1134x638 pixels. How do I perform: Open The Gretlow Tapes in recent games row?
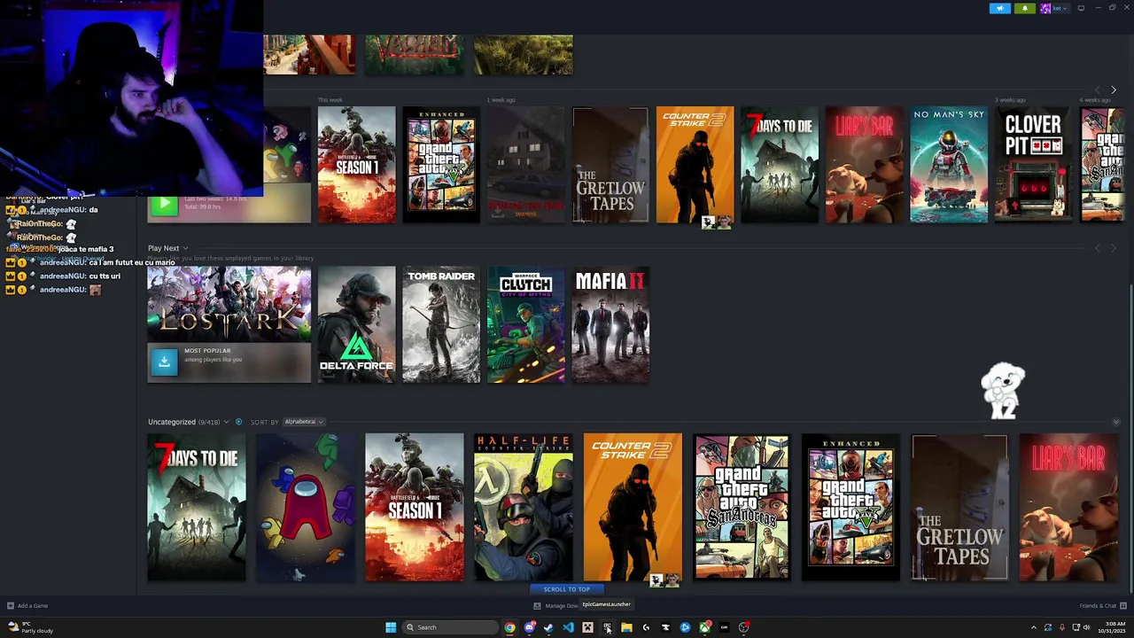click(x=610, y=165)
